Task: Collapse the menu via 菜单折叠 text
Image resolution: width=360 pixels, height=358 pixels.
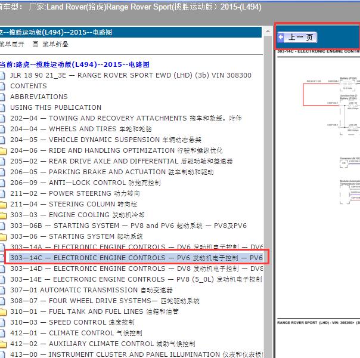Action: click(55, 44)
